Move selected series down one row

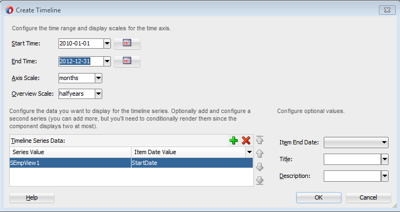pos(260,167)
